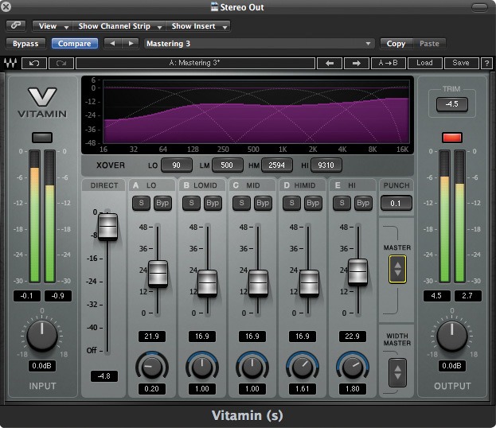
Task: Click the WIDTH MASTER arrows control
Action: (x=397, y=372)
